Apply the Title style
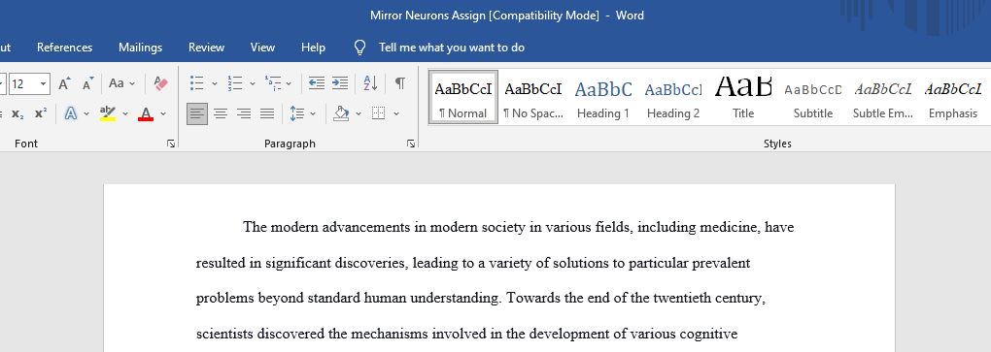 [743, 97]
